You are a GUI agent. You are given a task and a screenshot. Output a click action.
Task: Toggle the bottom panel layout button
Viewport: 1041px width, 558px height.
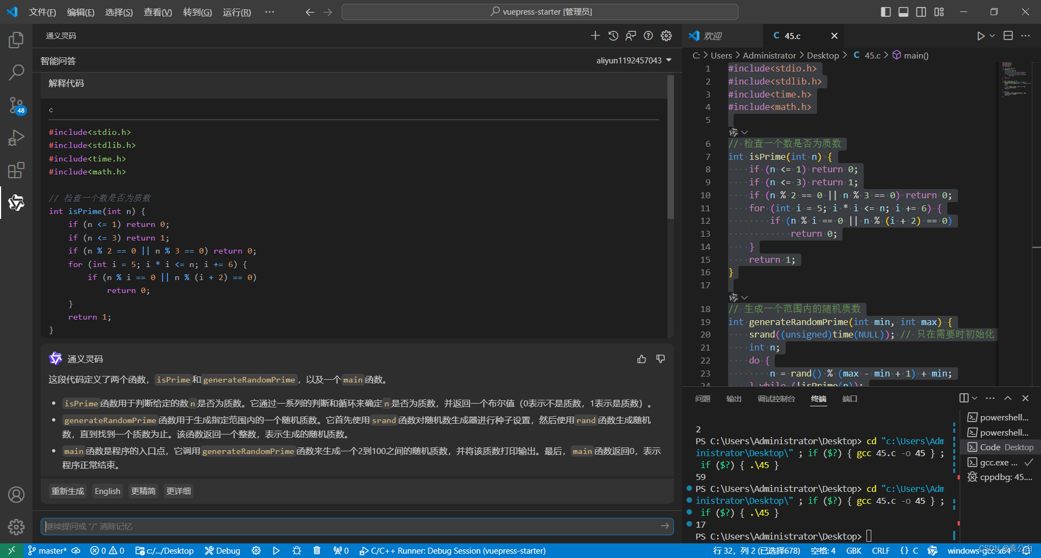[x=903, y=12]
